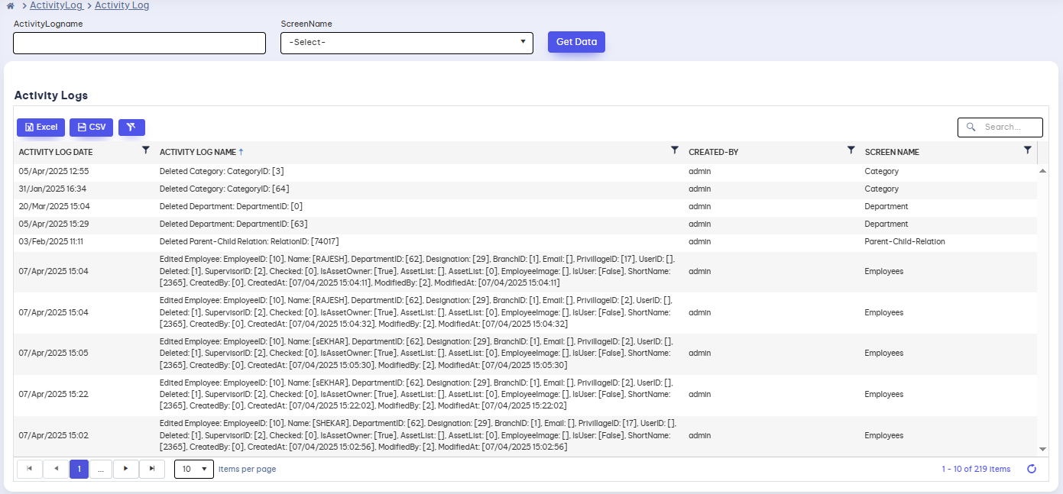Open the ScreenName select dropdown
This screenshot has width=1063, height=494.
pos(407,43)
